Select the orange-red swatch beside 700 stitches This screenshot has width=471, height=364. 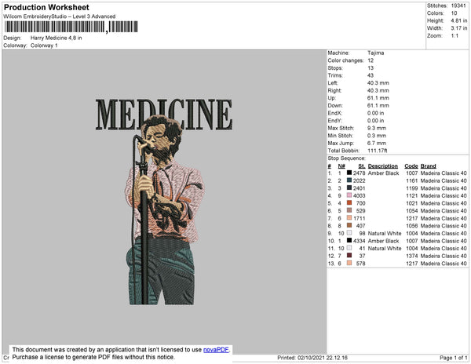[349, 203]
